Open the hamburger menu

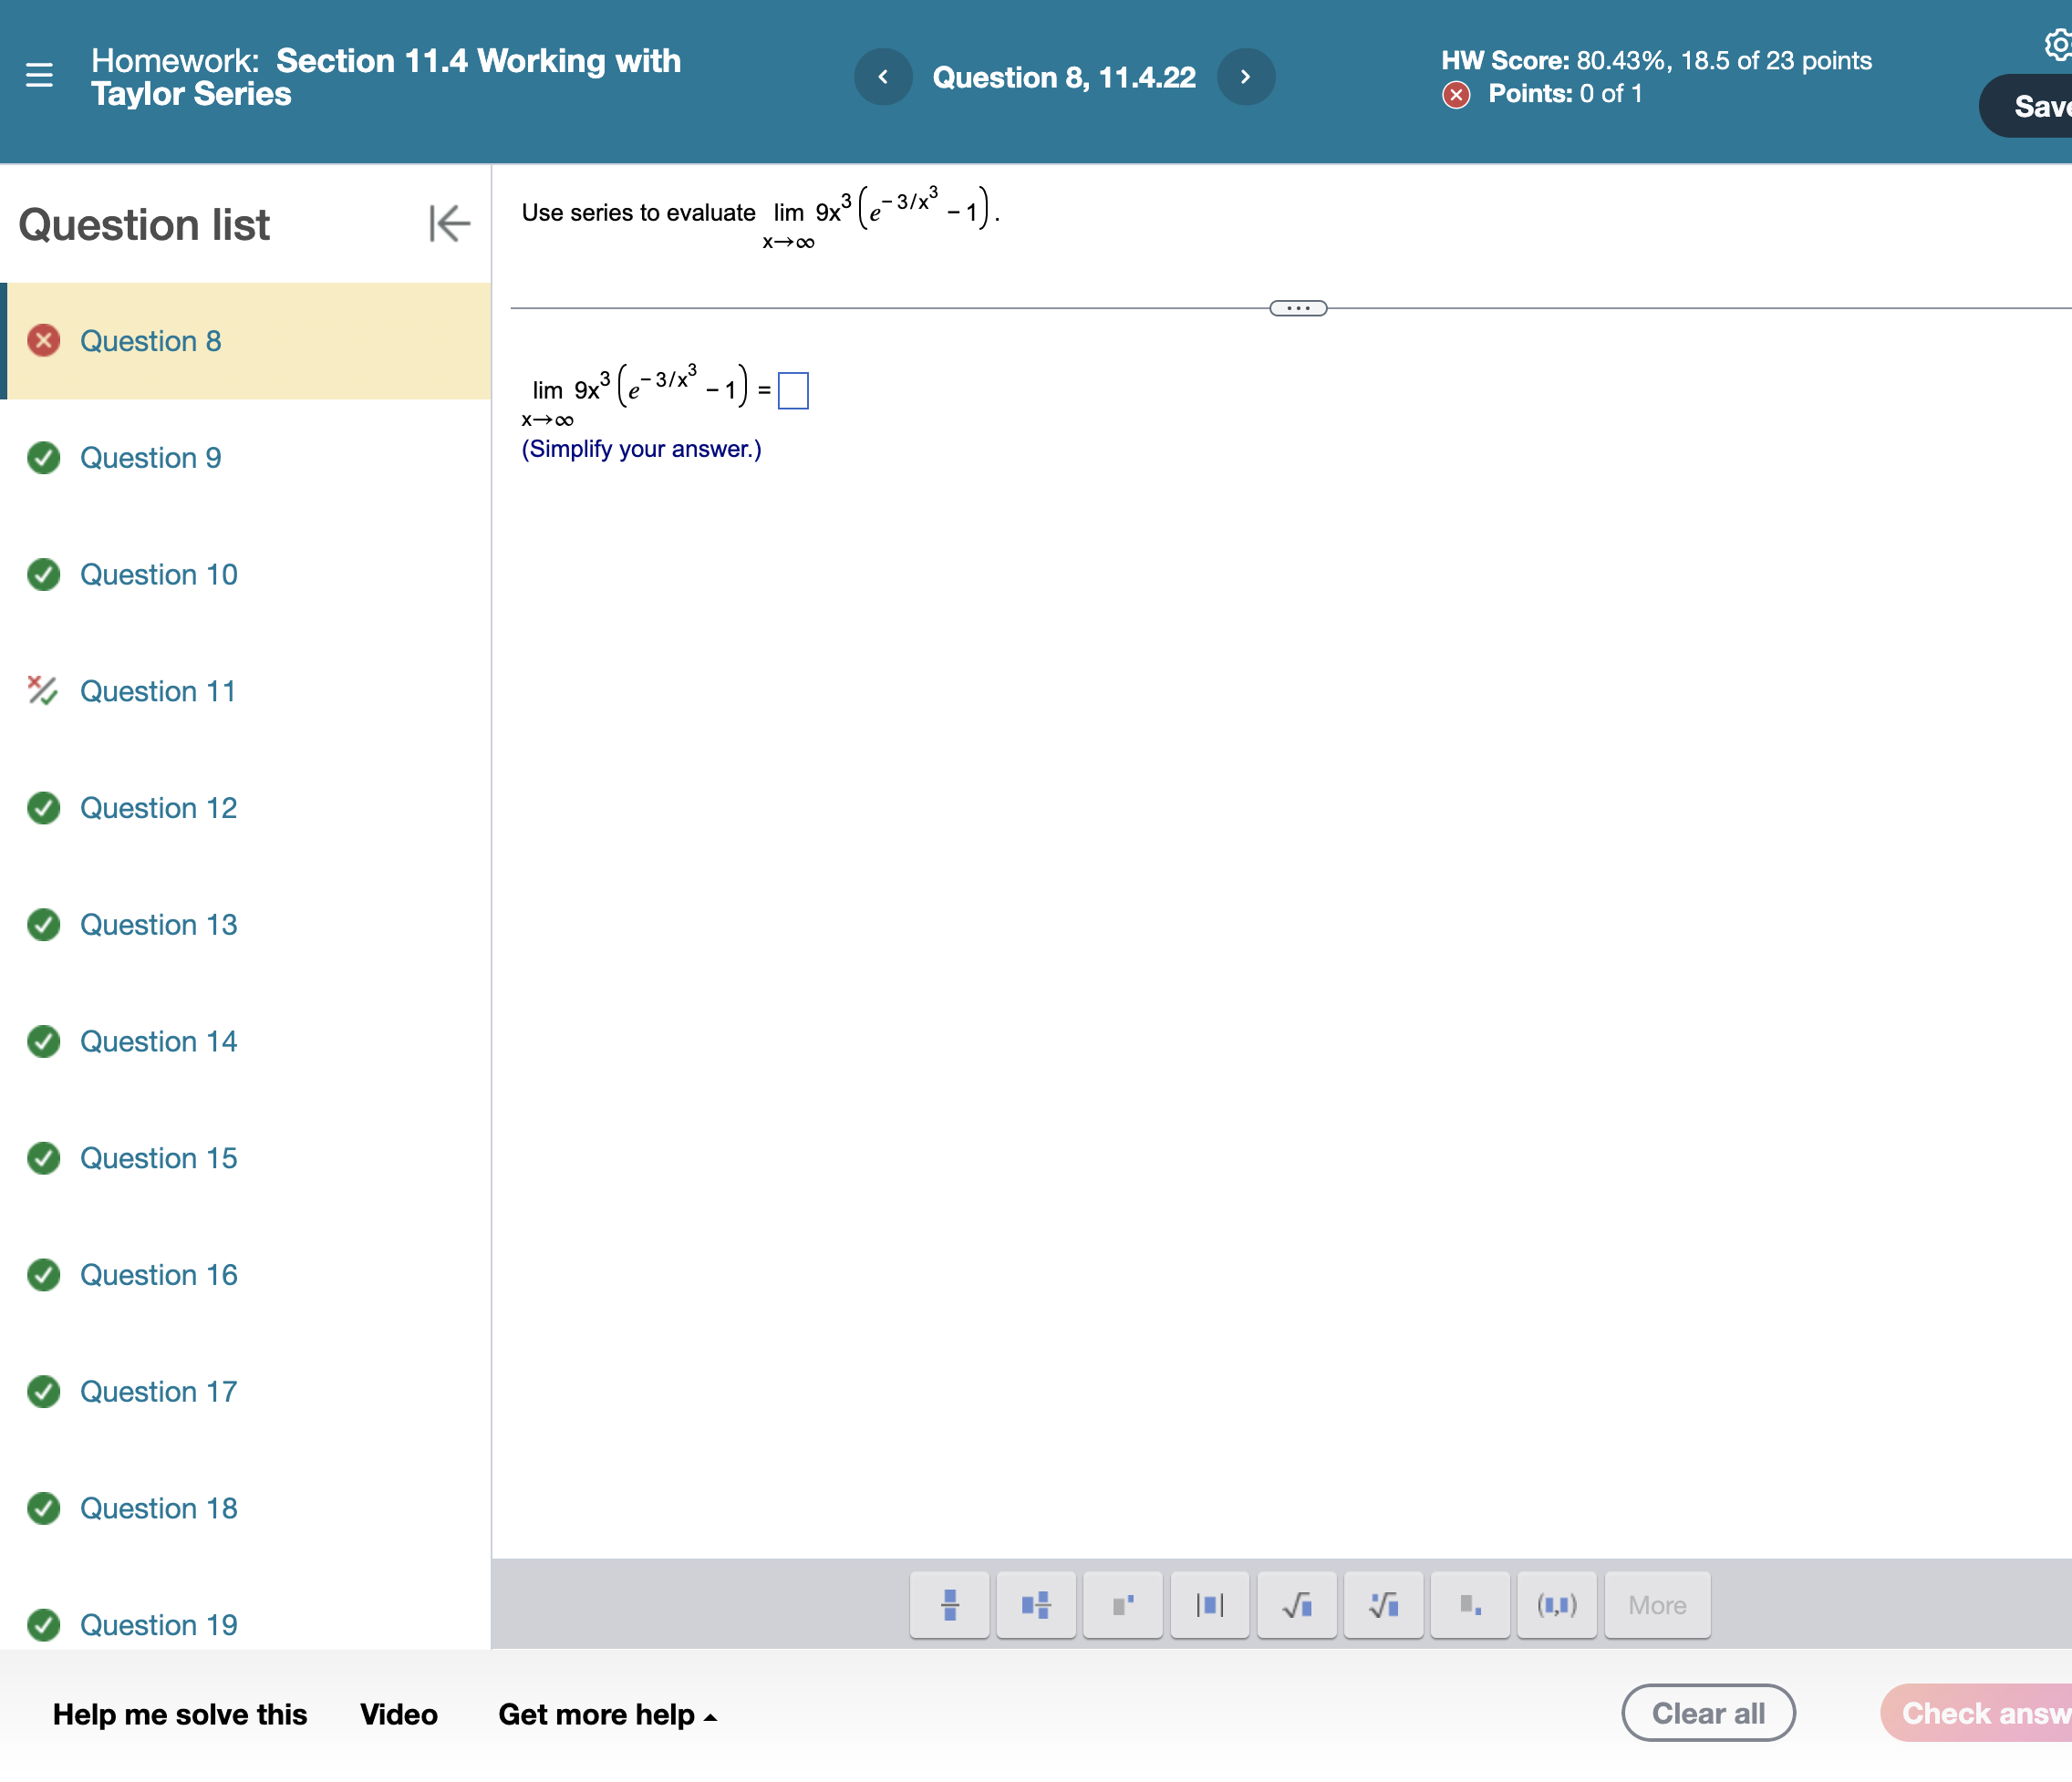click(x=39, y=76)
